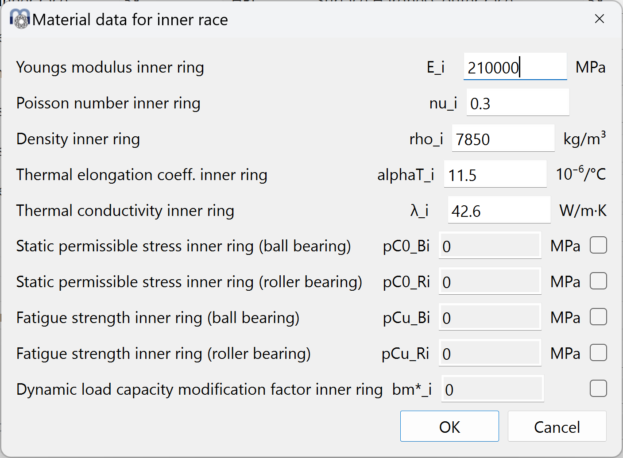Check the pCu_Ri roller bearing override box

(598, 353)
